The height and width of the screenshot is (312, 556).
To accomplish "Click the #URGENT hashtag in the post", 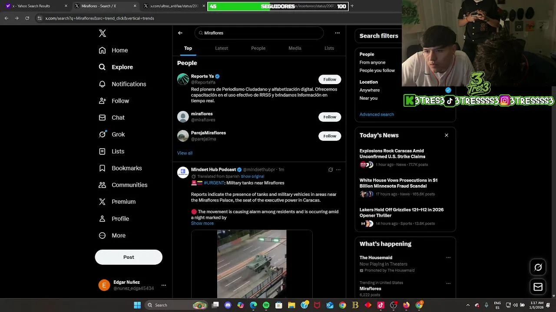I will point(214,183).
